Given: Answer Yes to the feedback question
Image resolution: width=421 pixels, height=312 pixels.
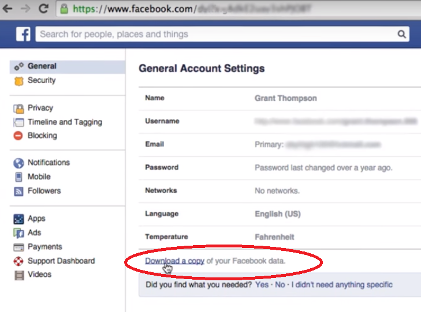Looking at the screenshot, I should coord(262,285).
